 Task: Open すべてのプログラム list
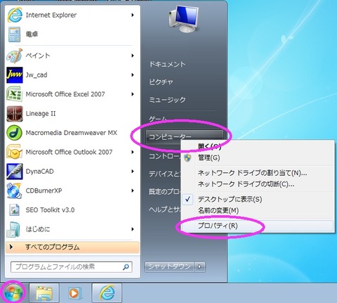coord(72,247)
